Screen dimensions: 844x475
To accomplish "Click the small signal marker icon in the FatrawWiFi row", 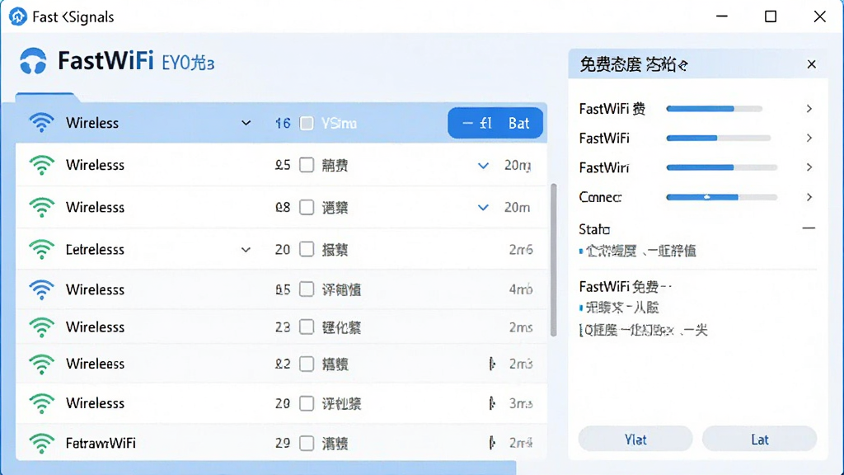I will (492, 443).
